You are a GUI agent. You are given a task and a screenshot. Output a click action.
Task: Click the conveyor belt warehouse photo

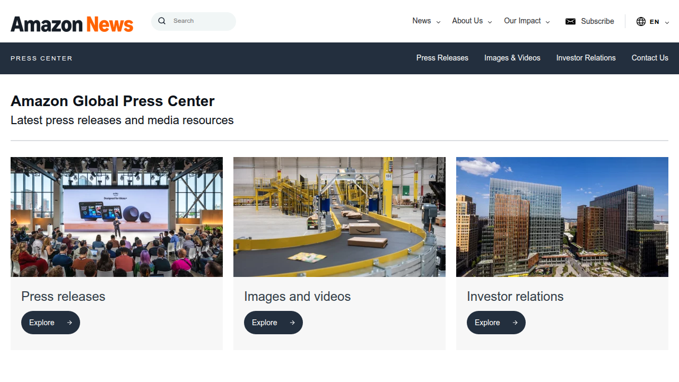tap(339, 217)
